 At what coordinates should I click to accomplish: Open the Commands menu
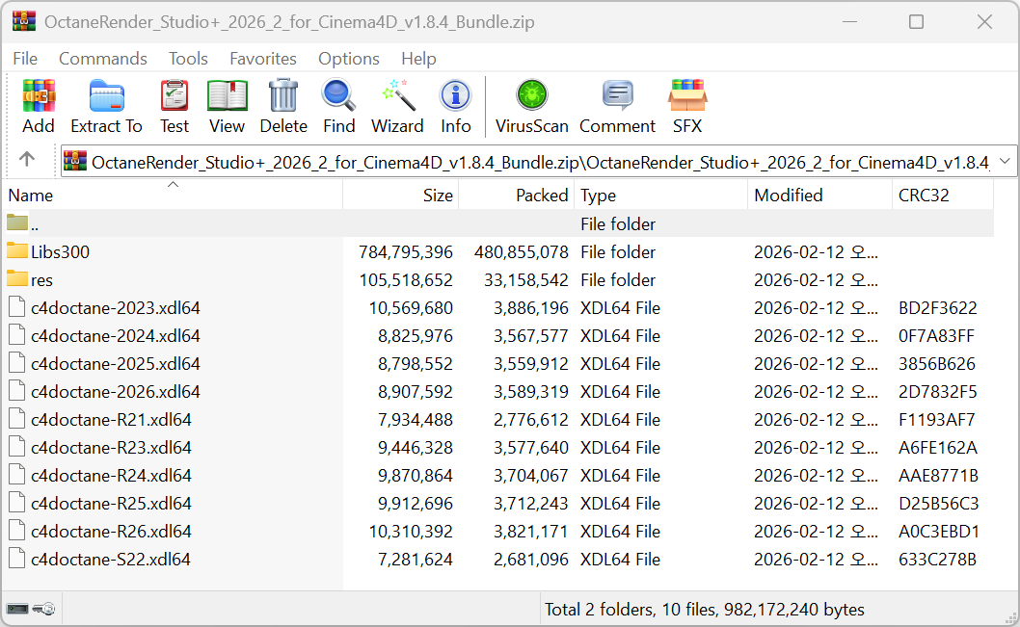point(103,59)
